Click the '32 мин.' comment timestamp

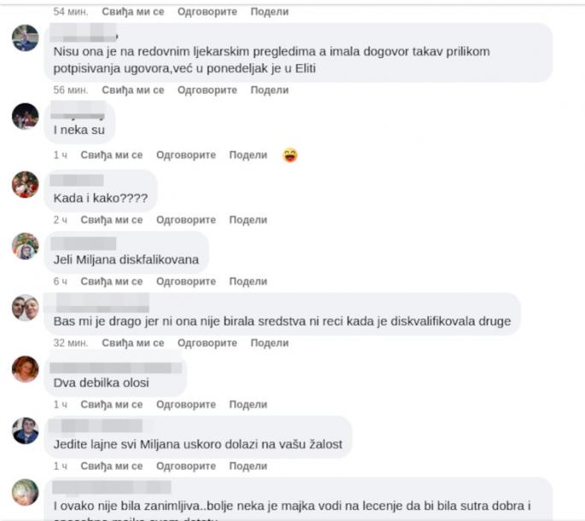coord(71,343)
